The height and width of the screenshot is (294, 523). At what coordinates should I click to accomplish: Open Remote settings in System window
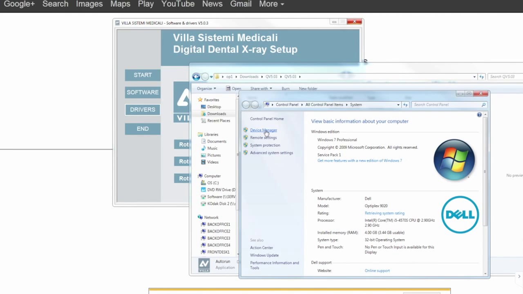[x=263, y=138]
